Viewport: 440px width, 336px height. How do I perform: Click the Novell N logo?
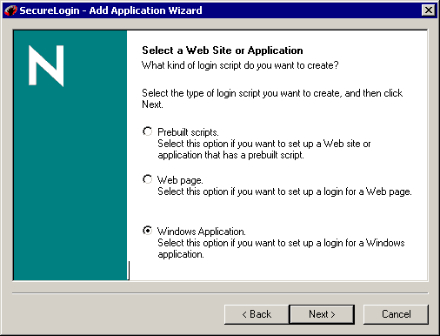pyautogui.click(x=46, y=65)
